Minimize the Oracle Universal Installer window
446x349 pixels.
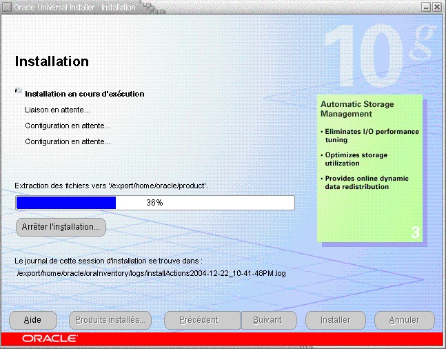point(425,7)
